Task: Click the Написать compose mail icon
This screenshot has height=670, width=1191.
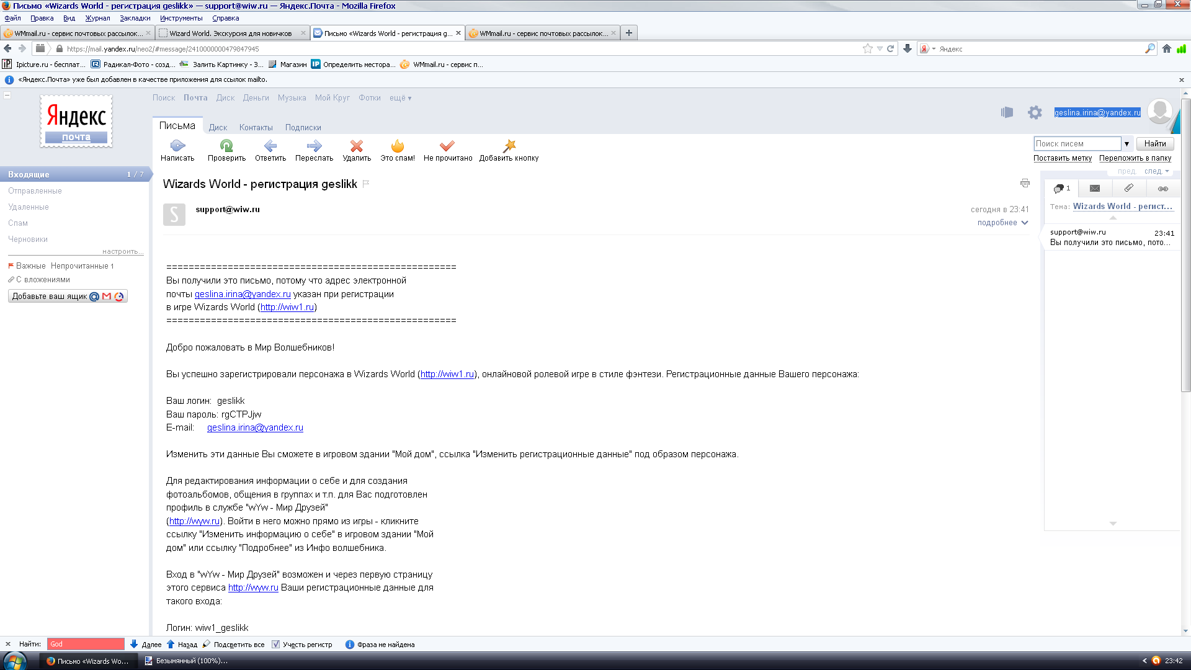Action: 177,146
